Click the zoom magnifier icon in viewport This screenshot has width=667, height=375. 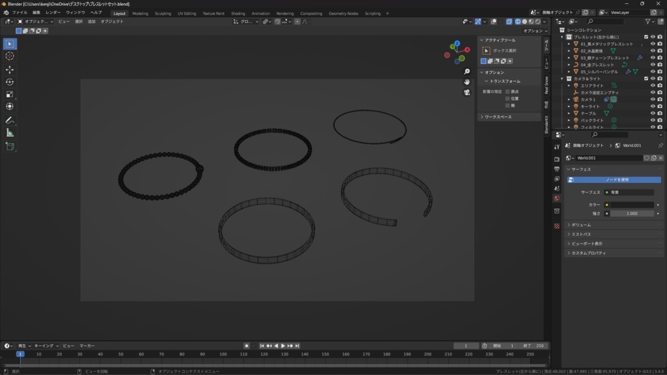point(467,72)
